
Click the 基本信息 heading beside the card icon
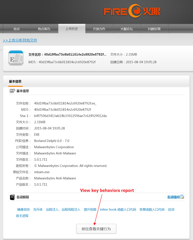coord(23,91)
